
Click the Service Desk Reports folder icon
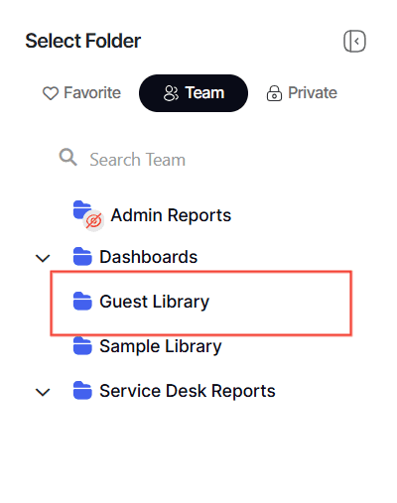click(x=82, y=391)
